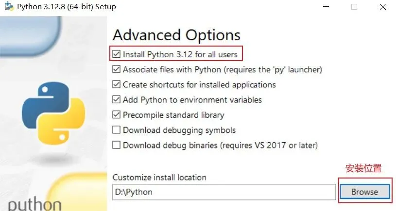Click the red '安装位置' annotation text
This screenshot has width=396, height=211.
tap(363, 168)
